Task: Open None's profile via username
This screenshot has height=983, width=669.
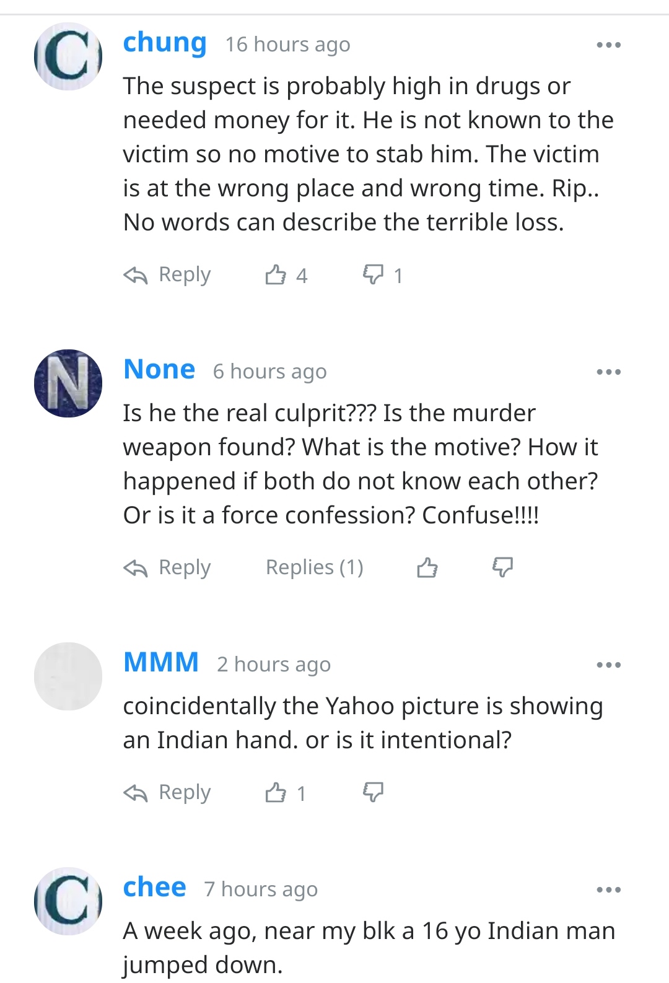Action: [x=159, y=370]
